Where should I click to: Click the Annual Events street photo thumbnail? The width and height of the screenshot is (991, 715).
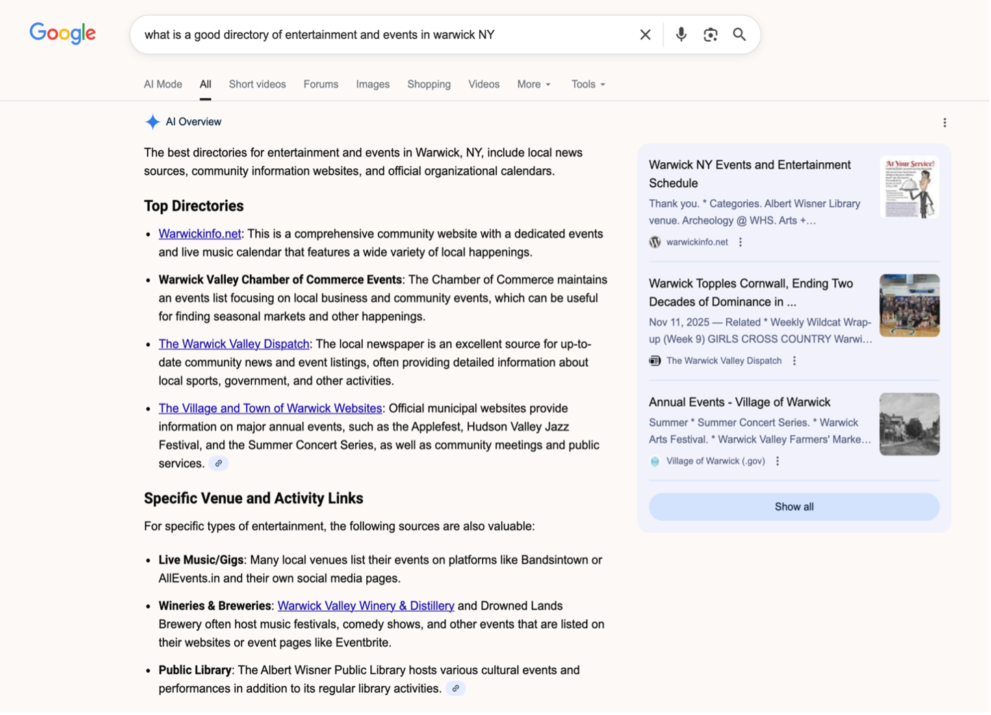(909, 424)
